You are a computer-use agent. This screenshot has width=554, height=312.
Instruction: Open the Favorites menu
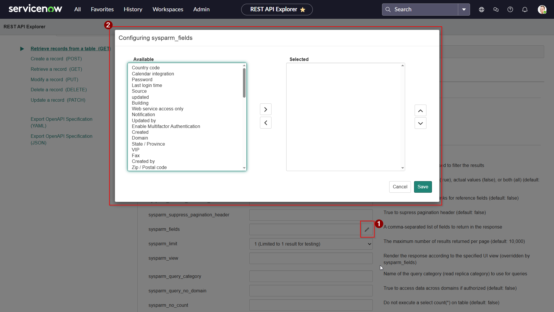pos(102,10)
